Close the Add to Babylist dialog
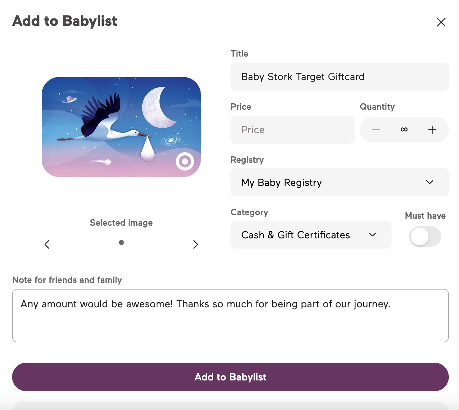The image size is (459, 410). coord(441,22)
